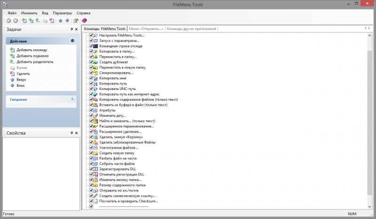Click the list scrollbar down arrow
The width and height of the screenshot is (376, 219).
(369, 206)
